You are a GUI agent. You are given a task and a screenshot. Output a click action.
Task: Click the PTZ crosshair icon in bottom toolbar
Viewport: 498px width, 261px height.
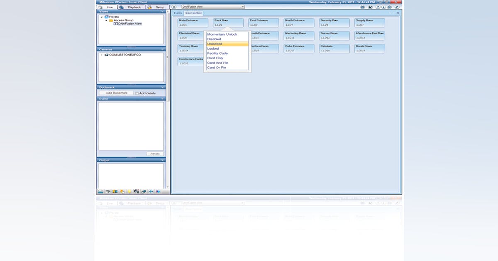(151, 191)
